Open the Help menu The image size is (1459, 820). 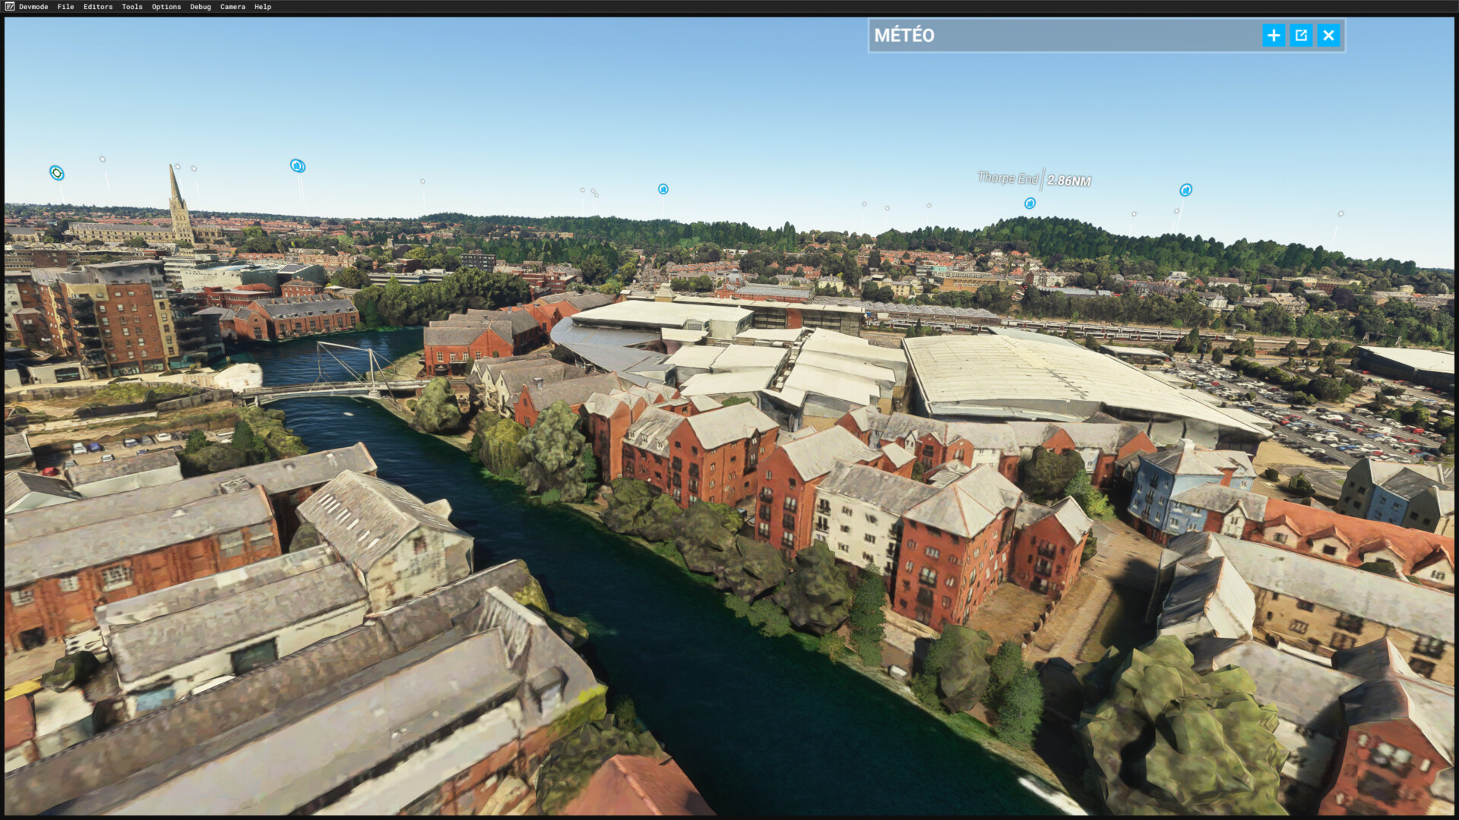[263, 7]
